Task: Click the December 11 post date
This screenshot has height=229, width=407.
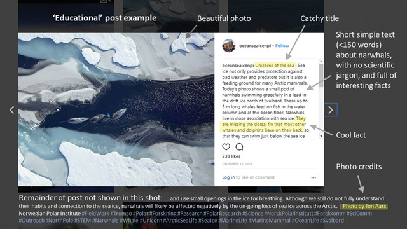Action: (237, 164)
